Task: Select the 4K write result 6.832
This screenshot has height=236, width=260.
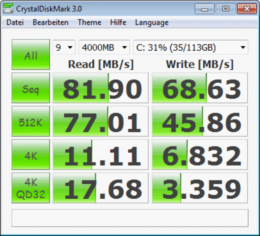Action: (200, 155)
